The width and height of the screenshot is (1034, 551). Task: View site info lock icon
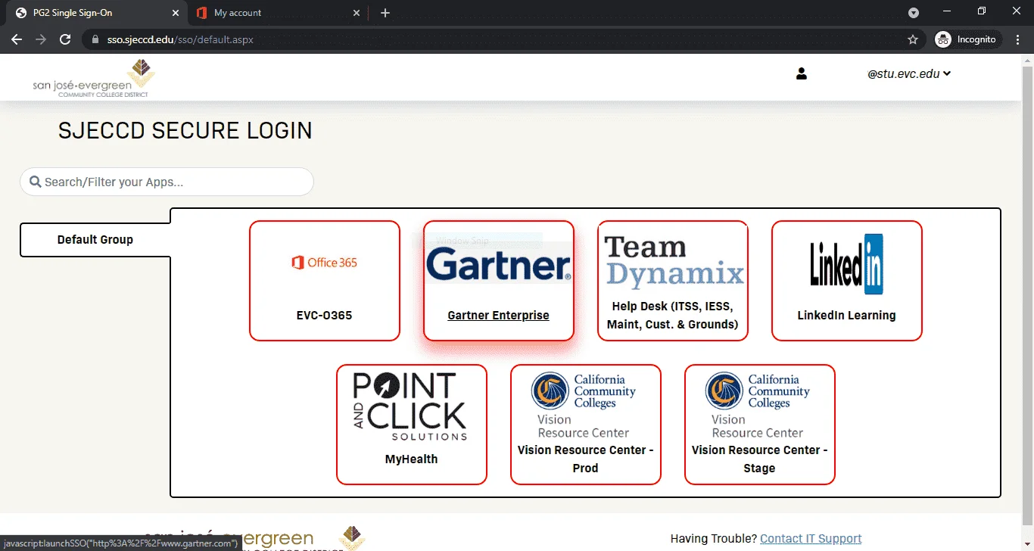pyautogui.click(x=95, y=39)
